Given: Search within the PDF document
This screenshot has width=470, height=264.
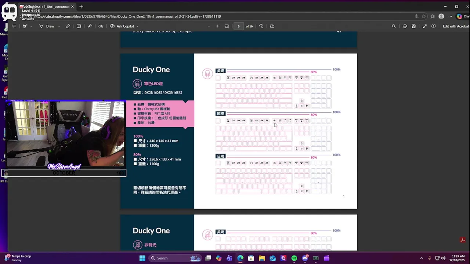Looking at the screenshot, I should pos(394,26).
